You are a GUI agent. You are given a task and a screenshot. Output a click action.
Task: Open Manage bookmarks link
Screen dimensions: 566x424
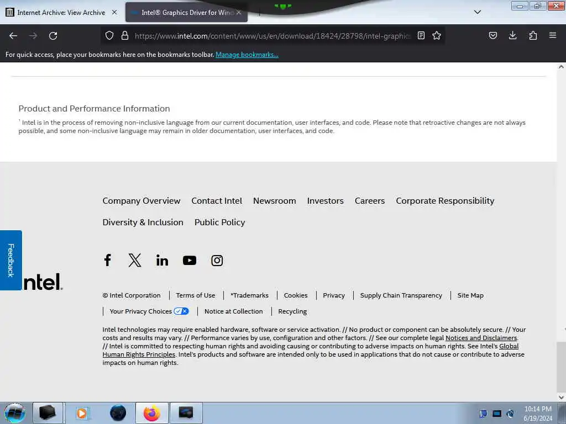[x=247, y=55]
